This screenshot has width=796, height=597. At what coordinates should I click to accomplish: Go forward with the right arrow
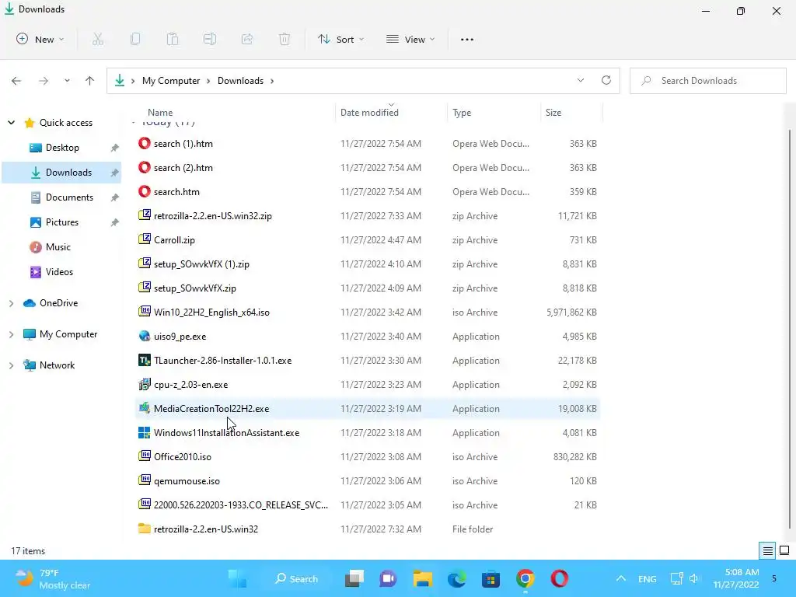(44, 81)
